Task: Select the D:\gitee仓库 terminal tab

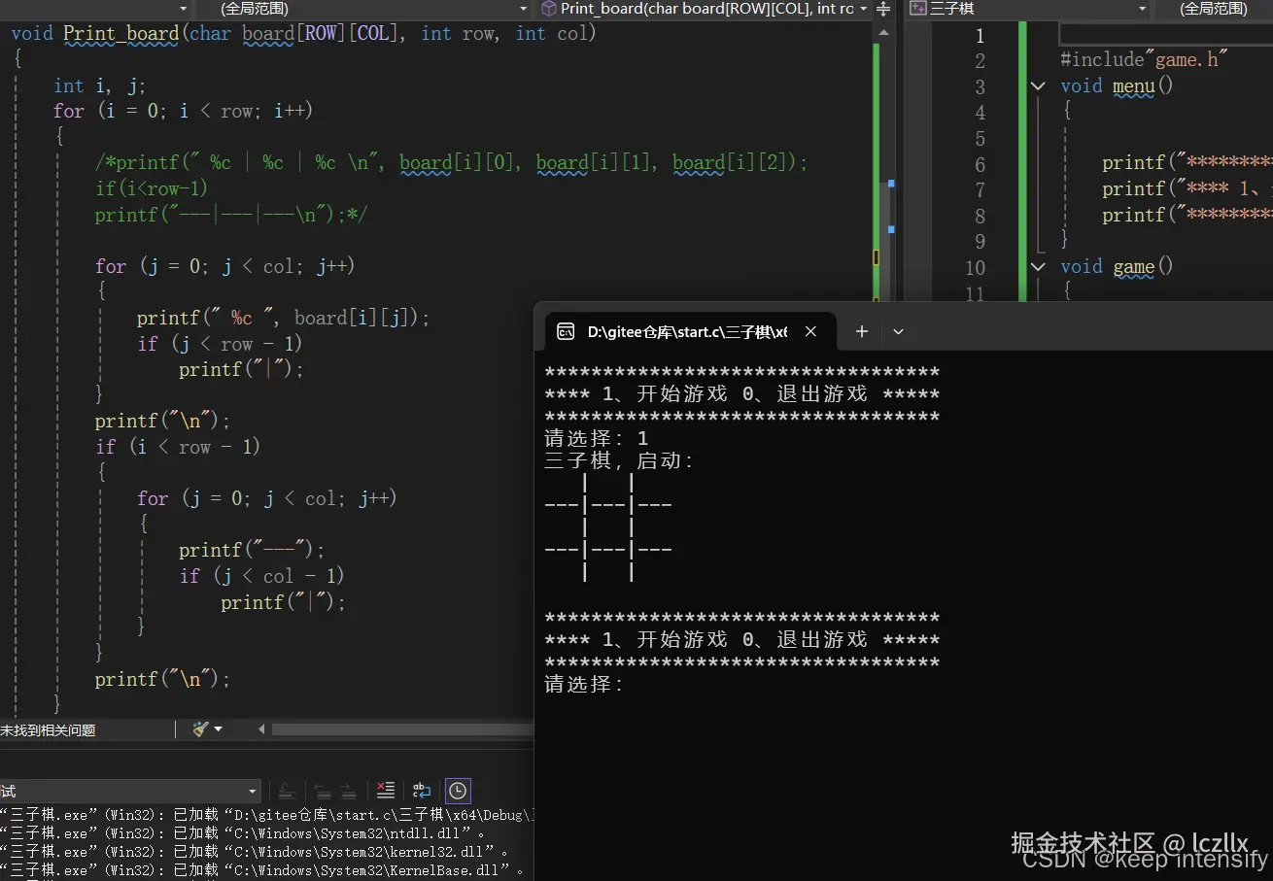Action: pyautogui.click(x=680, y=332)
